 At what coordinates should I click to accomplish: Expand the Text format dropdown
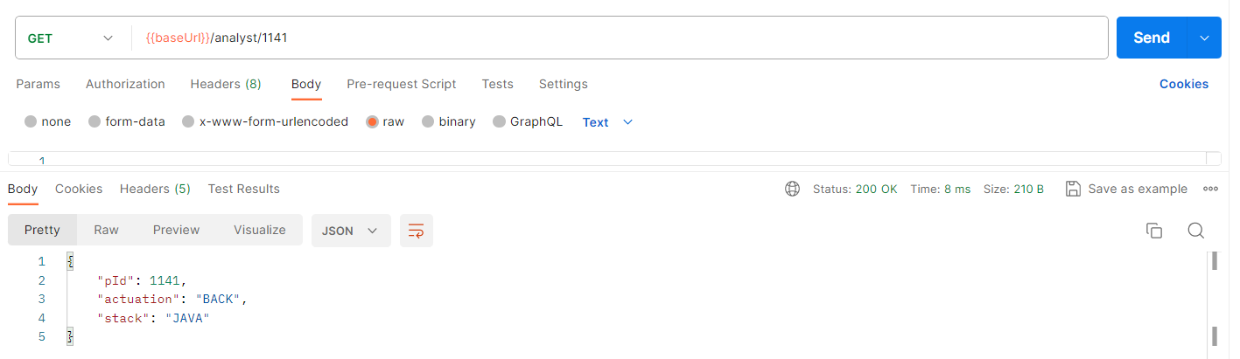click(x=607, y=122)
